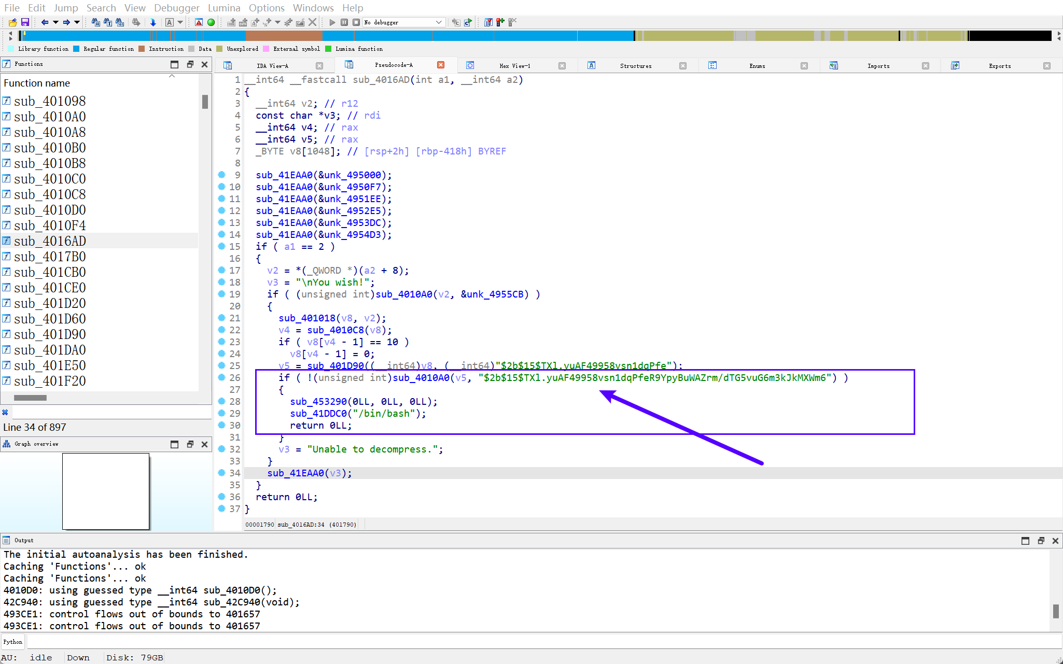Click the save database icon

25,22
